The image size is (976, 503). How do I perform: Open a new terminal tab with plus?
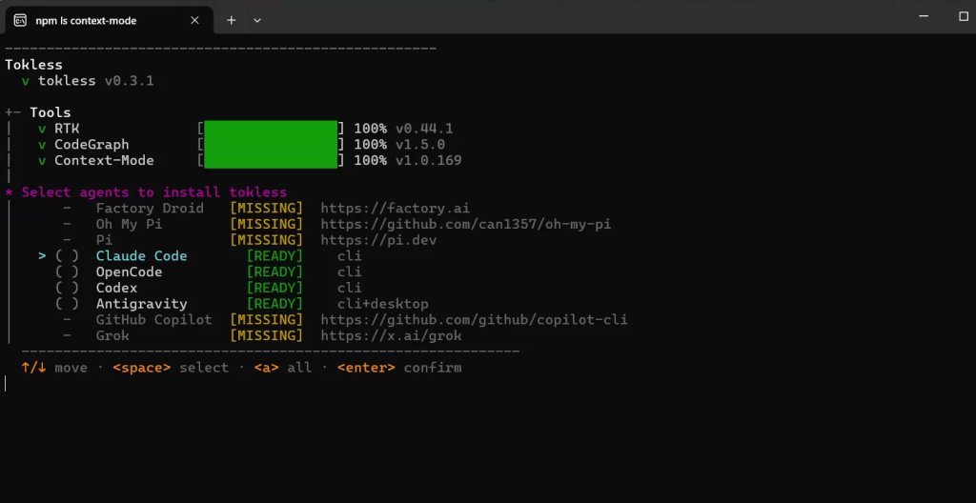pyautogui.click(x=231, y=21)
